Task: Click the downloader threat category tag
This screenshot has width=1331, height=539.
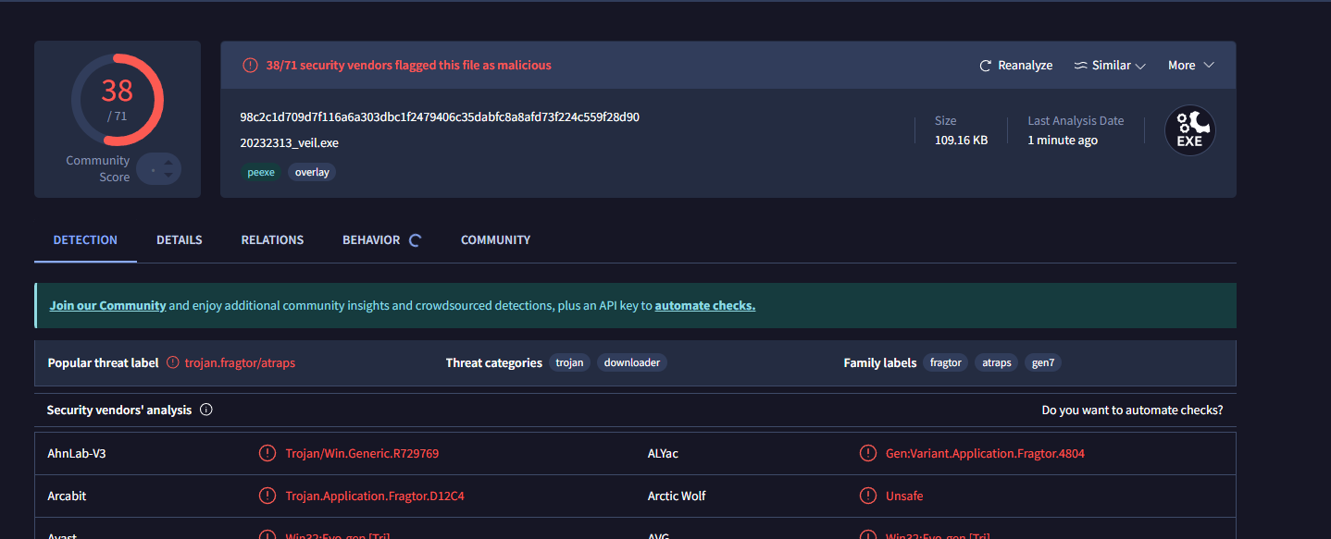Action: coord(632,363)
